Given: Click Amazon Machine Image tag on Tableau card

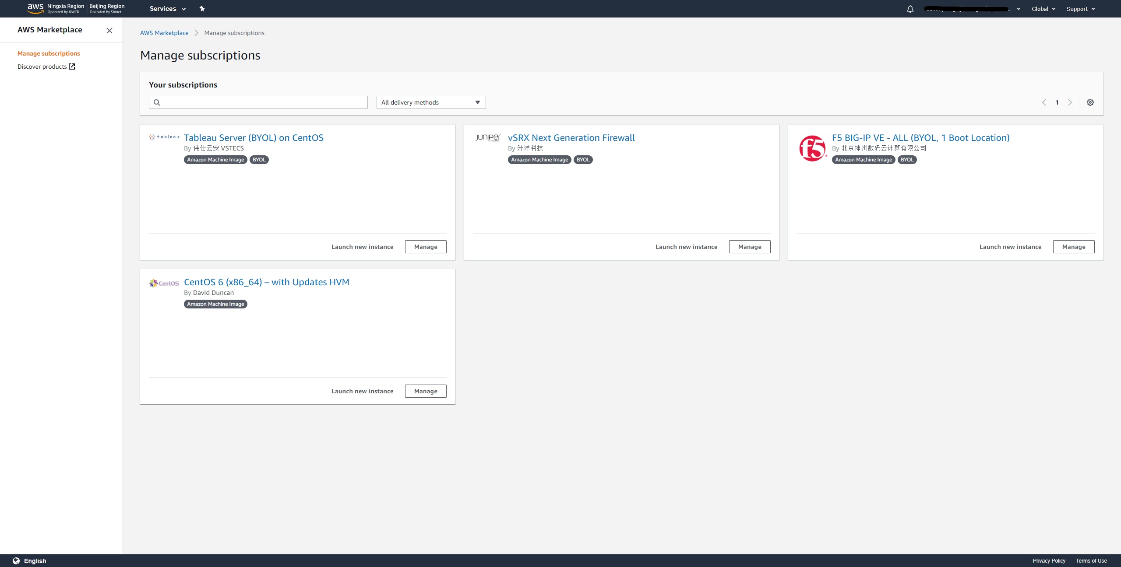Looking at the screenshot, I should pos(215,160).
